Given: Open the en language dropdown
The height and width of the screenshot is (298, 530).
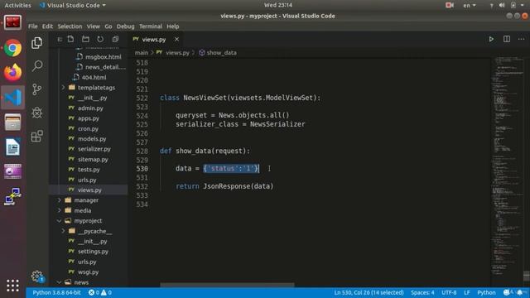Looking at the screenshot, I should pyautogui.click(x=470, y=5).
